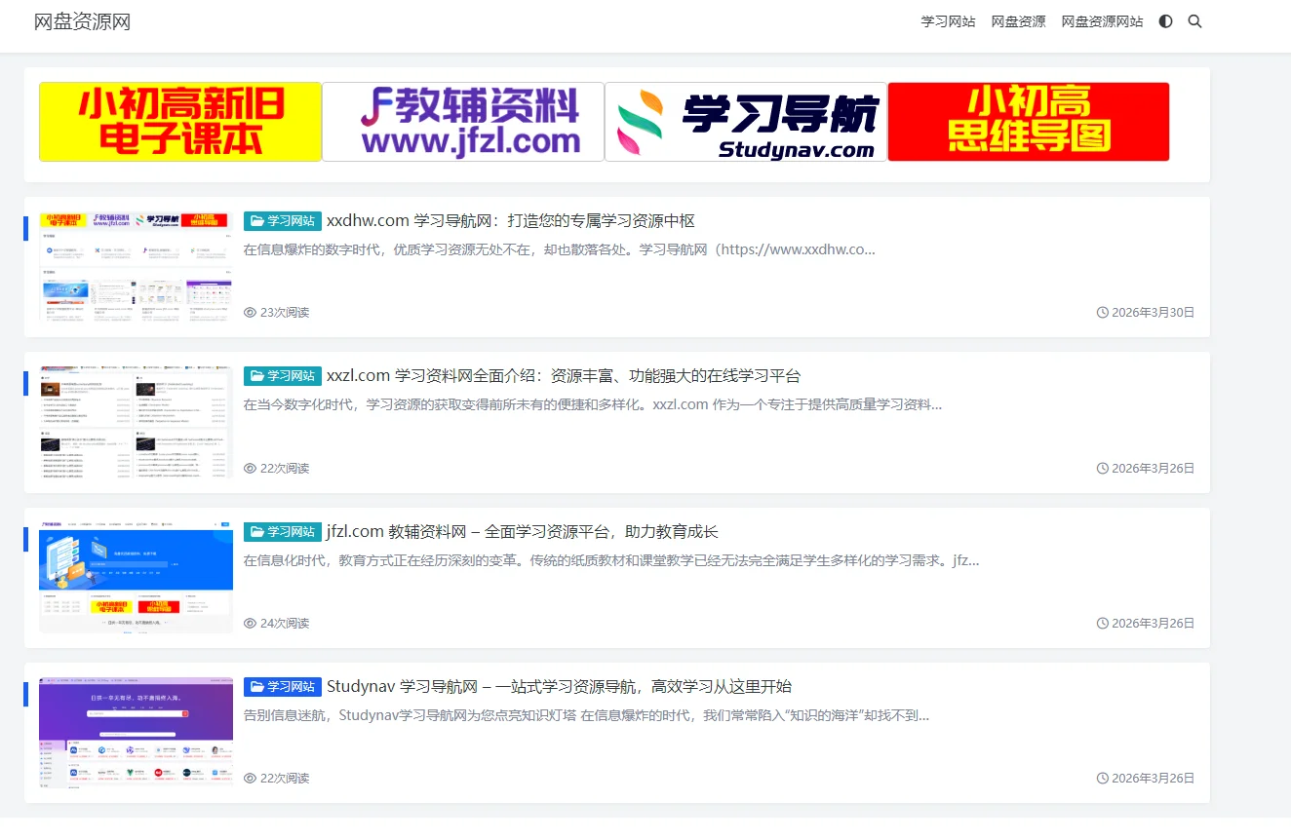Click the Studynav.com 学习导航 banner
The height and width of the screenshot is (840, 1291).
[745, 122]
